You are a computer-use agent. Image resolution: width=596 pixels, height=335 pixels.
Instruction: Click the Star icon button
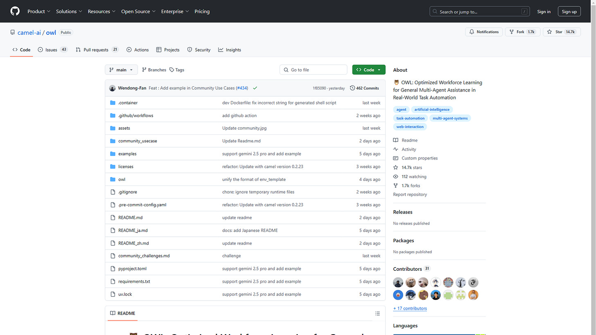(x=550, y=32)
